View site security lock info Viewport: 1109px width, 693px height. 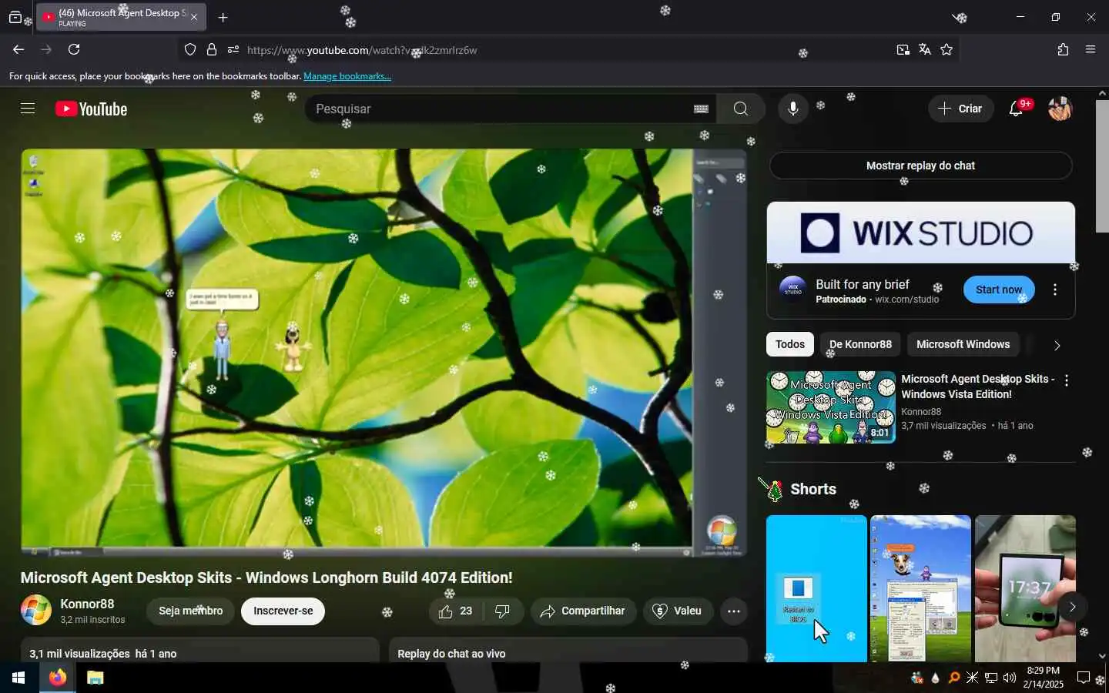coord(212,49)
